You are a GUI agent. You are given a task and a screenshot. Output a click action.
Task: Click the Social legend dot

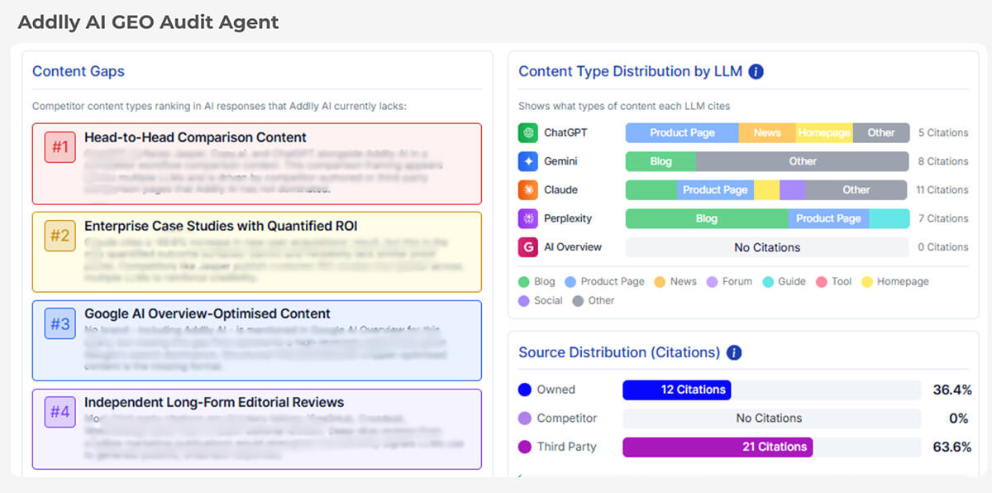pos(524,301)
